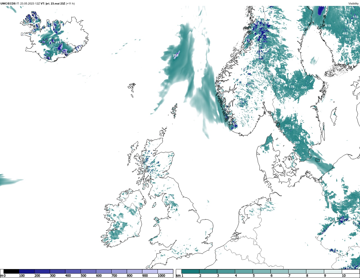
Task: Click the '503' value on the map
Action: [288, 126]
